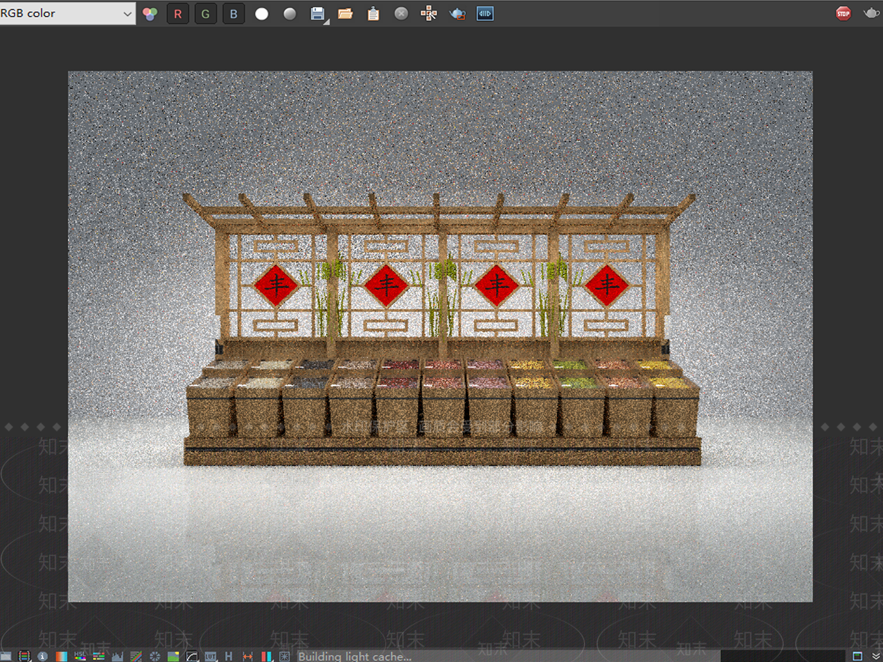Click the rendered grain stall image

[x=440, y=336]
